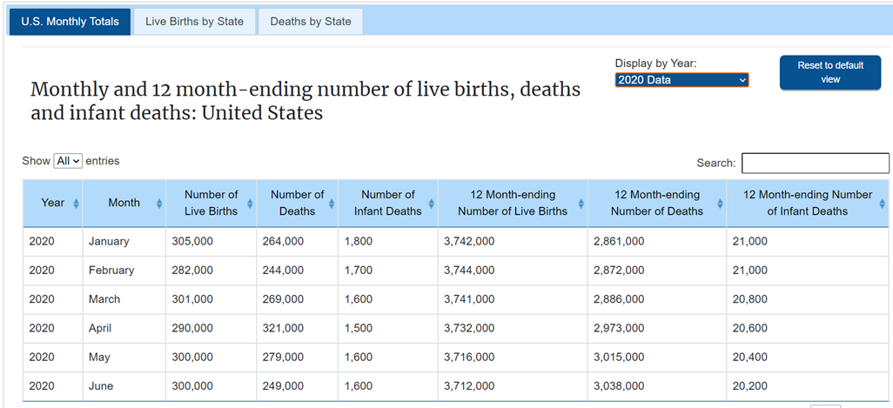Image resolution: width=893 pixels, height=408 pixels.
Task: Expand the Show entries selector
Action: [68, 161]
